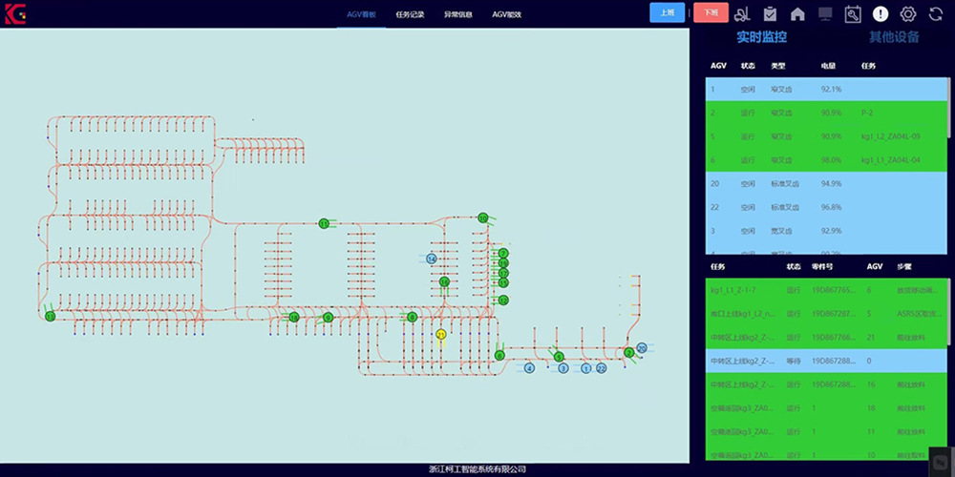Viewport: 955px width, 477px height.
Task: Open the maintenance schedule wrench icon
Action: [853, 13]
